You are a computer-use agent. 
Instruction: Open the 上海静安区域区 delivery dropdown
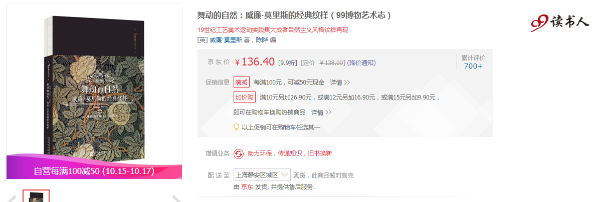(x=262, y=175)
